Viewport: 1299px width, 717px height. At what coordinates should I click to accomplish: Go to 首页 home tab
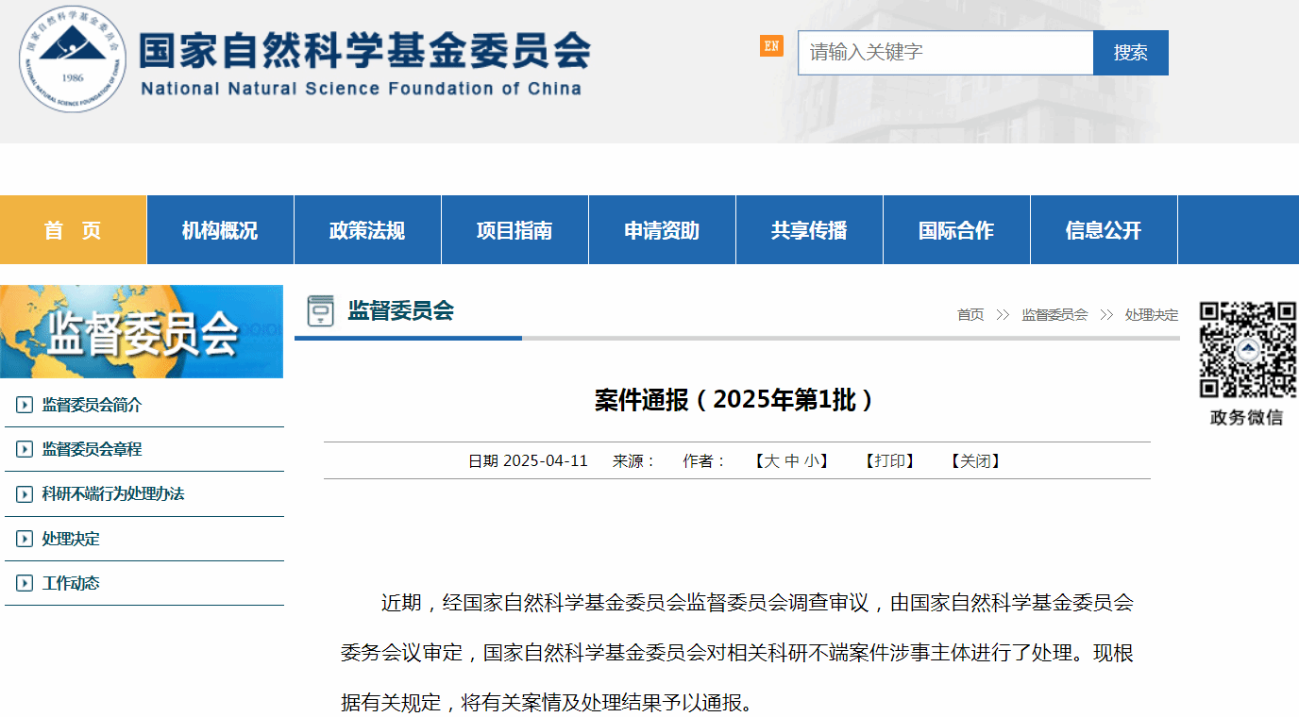[73, 230]
